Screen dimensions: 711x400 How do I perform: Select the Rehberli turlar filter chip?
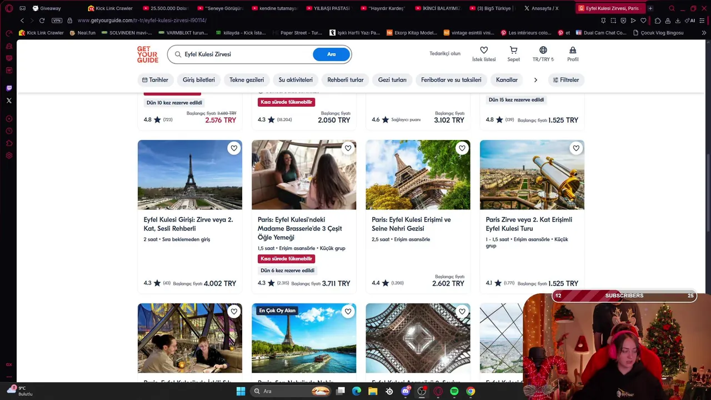pos(346,80)
